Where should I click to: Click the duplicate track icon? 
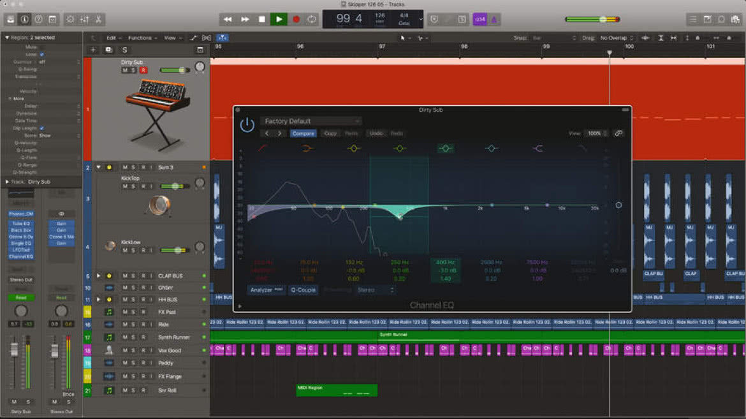click(108, 50)
